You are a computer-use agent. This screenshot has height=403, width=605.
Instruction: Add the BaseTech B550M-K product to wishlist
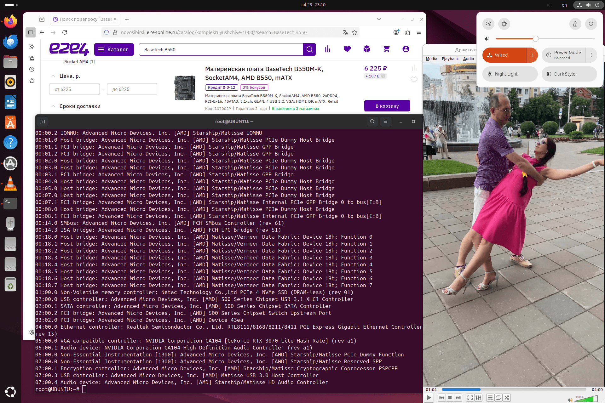414,79
